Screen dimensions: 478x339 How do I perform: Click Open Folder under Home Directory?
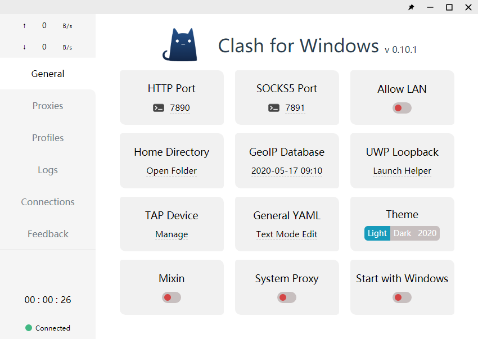pyautogui.click(x=172, y=171)
